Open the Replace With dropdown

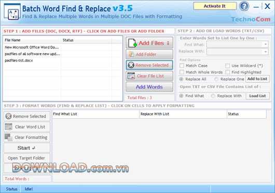pos(266,52)
